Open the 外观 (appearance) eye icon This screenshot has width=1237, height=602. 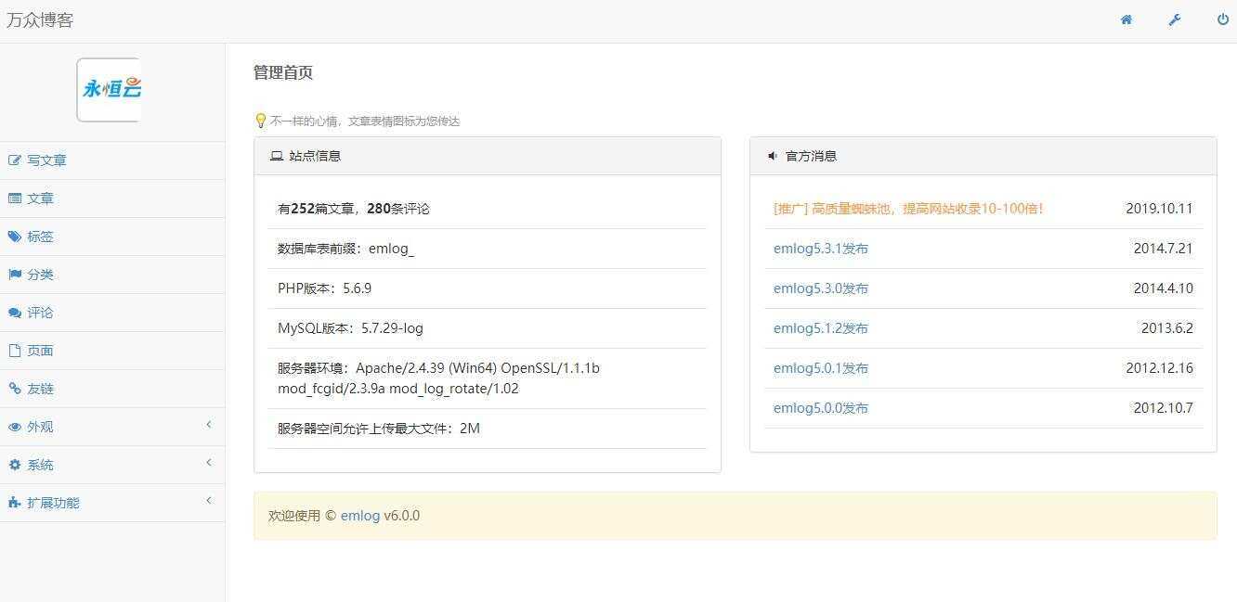(x=15, y=426)
